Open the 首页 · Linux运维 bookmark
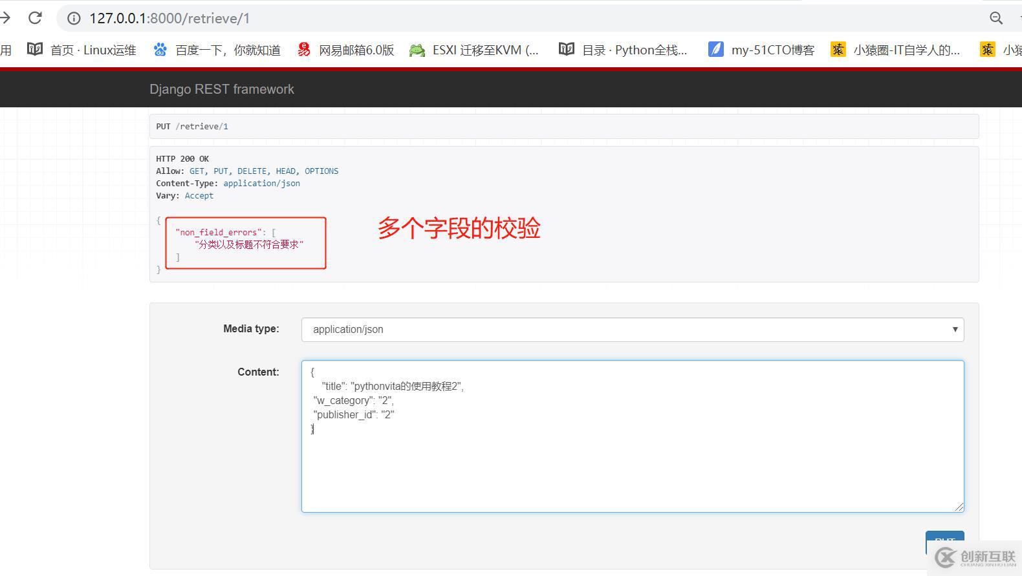 pyautogui.click(x=82, y=50)
